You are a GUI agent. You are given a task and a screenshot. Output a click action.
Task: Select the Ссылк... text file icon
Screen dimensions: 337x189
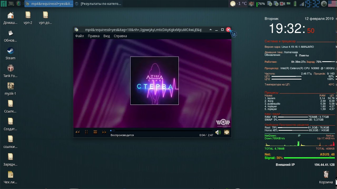point(11,107)
